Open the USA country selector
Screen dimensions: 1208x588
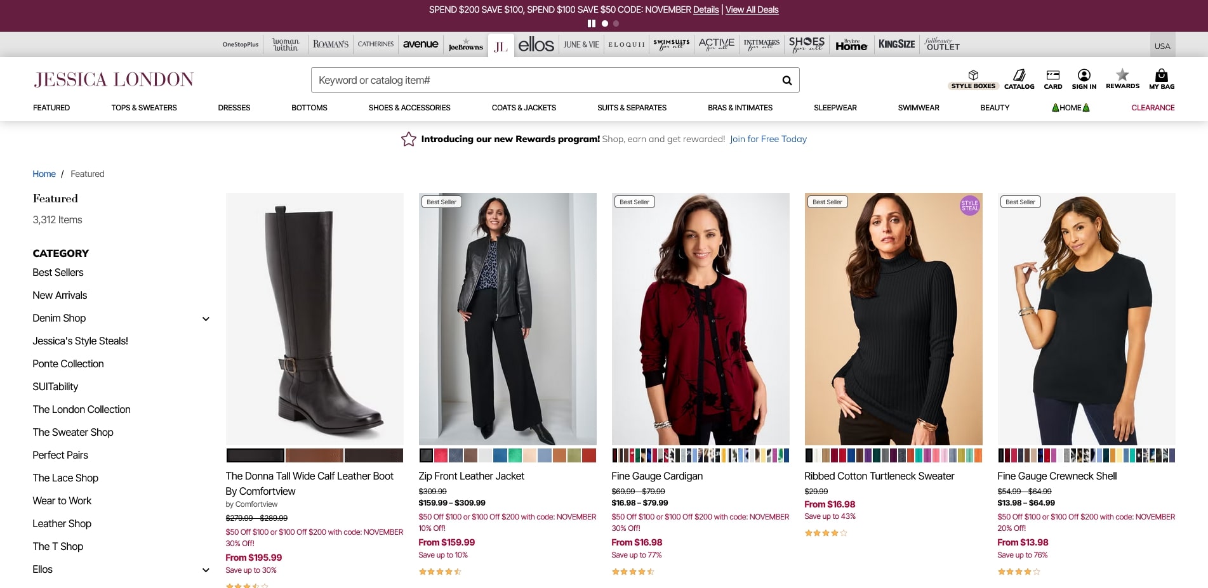[1162, 46]
